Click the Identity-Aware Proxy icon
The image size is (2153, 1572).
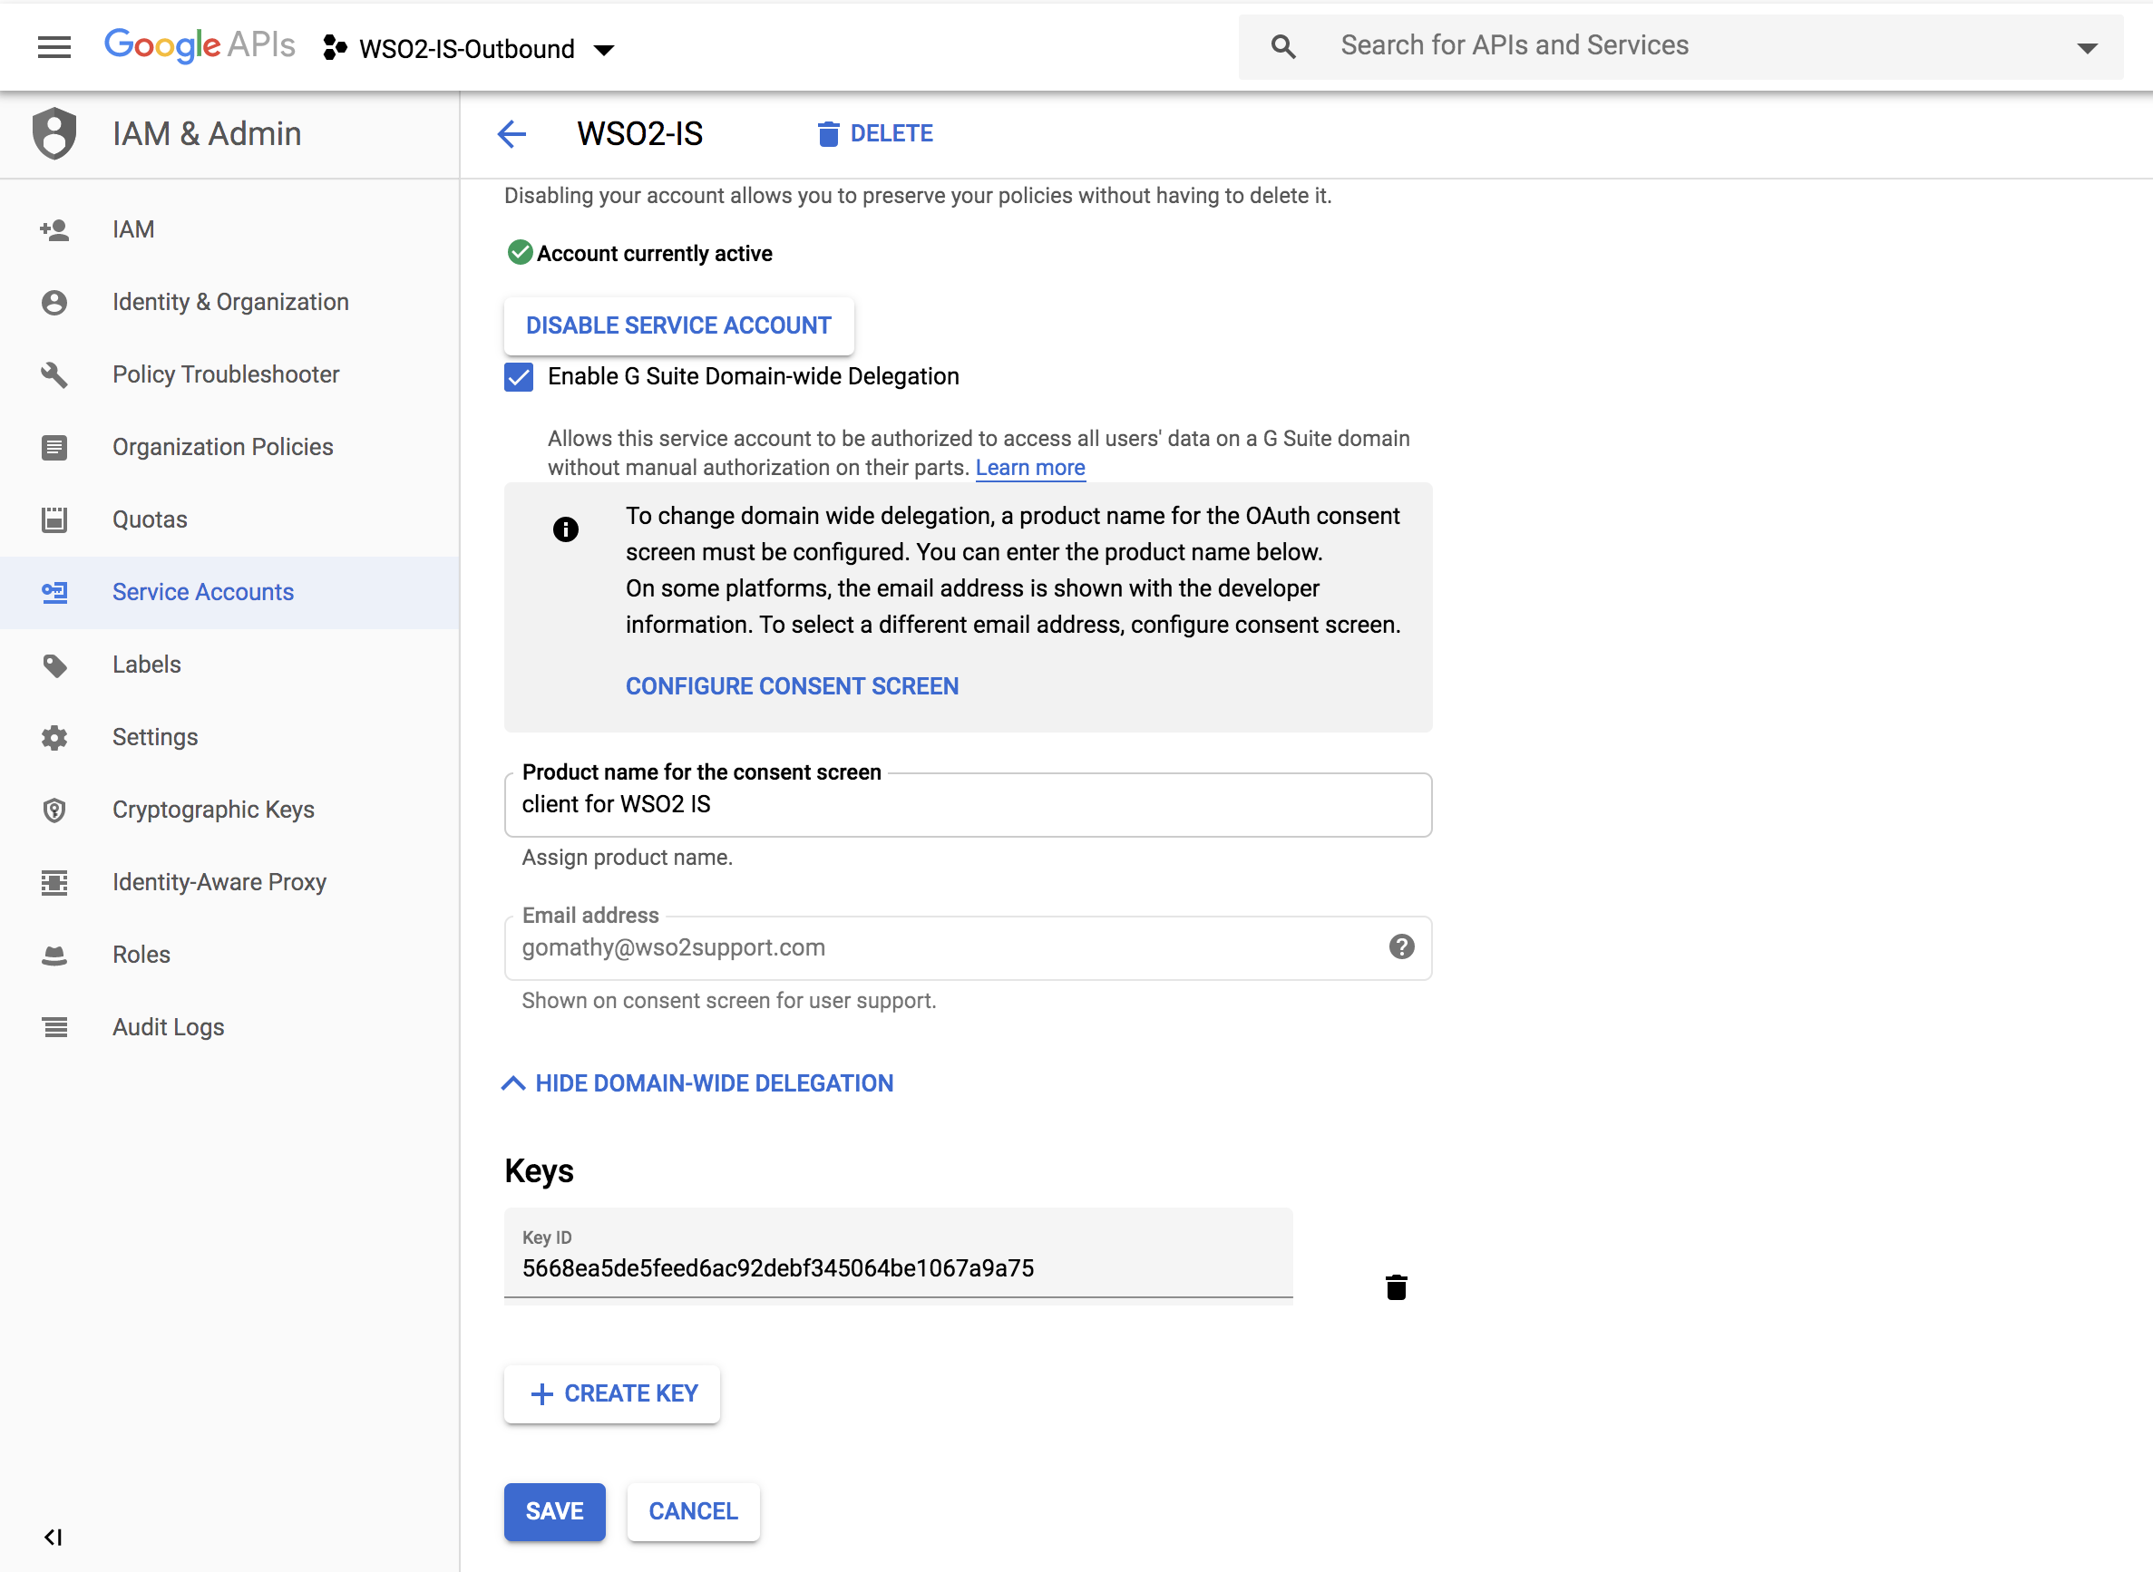click(x=54, y=882)
